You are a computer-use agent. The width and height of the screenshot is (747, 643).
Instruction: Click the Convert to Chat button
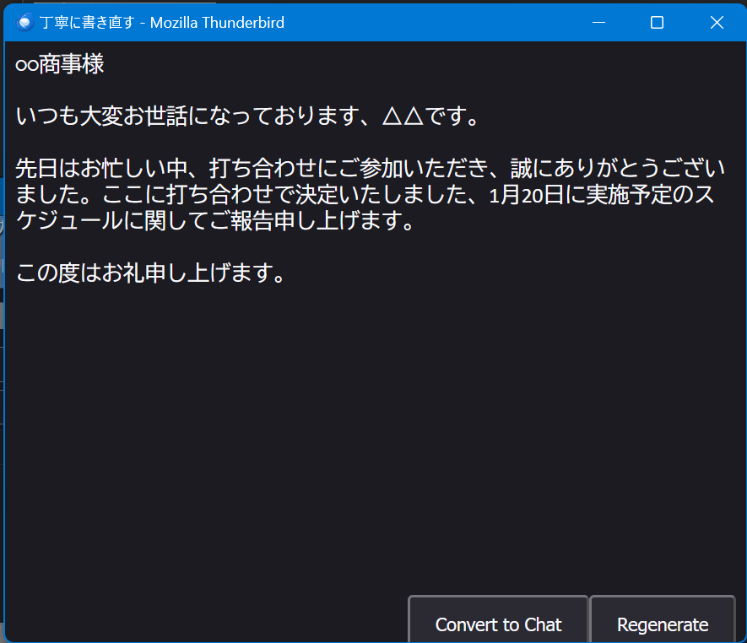(498, 619)
